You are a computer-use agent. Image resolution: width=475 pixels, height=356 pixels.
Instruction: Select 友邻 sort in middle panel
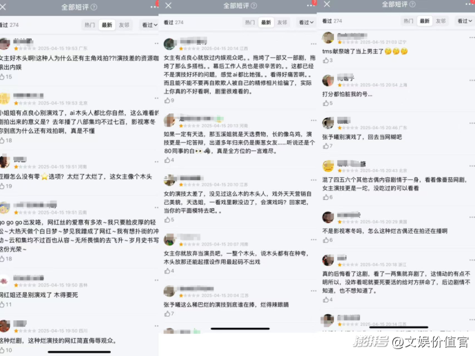(x=282, y=23)
